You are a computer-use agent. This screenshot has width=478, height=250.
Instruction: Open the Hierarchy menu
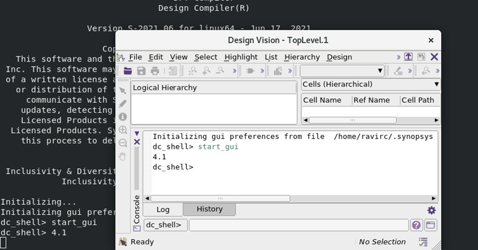click(x=302, y=57)
